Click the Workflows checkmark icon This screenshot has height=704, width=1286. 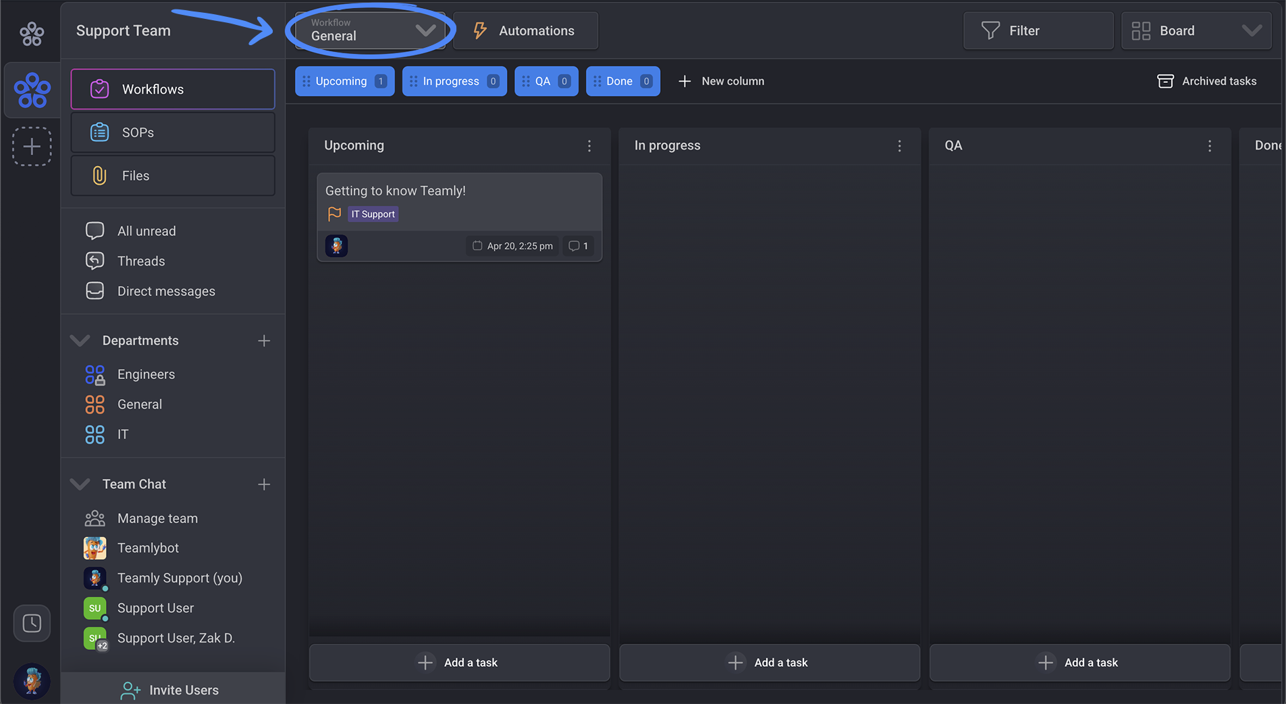(x=99, y=89)
